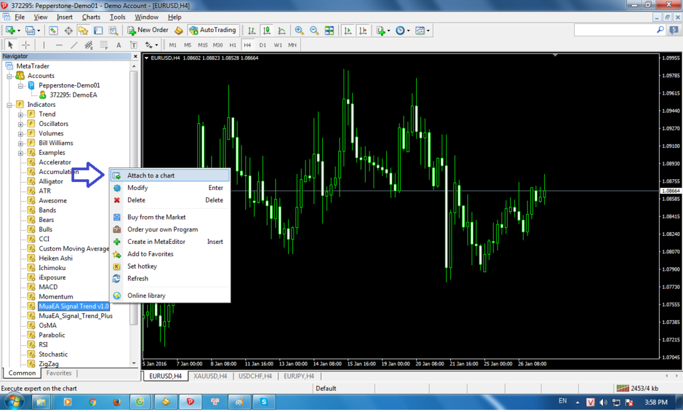This screenshot has height=412, width=683.
Task: Select the Fibonacci Retracement tool
Action: 103,45
